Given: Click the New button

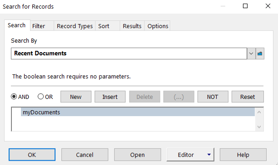Looking at the screenshot, I should tap(76, 97).
